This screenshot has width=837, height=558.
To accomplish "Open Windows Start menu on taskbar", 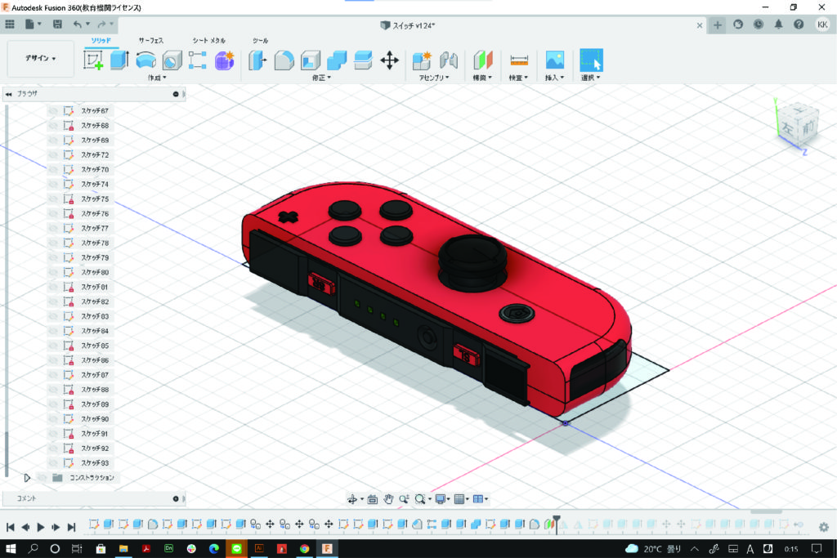I will [11, 548].
